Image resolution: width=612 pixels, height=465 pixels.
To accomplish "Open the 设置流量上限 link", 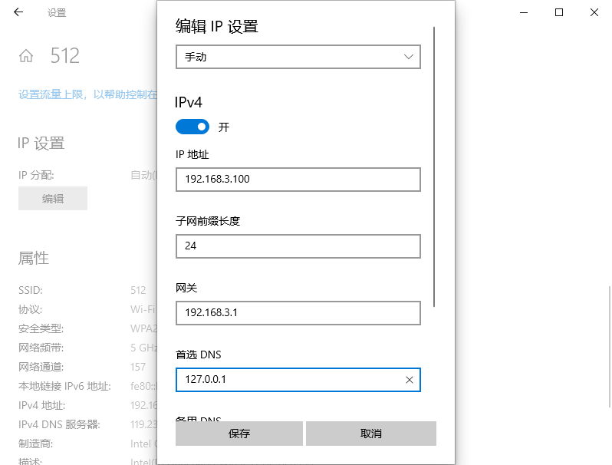I will [x=87, y=94].
